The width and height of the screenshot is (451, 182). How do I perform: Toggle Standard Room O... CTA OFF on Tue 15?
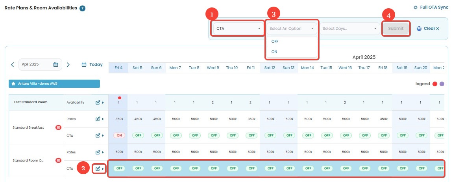click(x=327, y=169)
